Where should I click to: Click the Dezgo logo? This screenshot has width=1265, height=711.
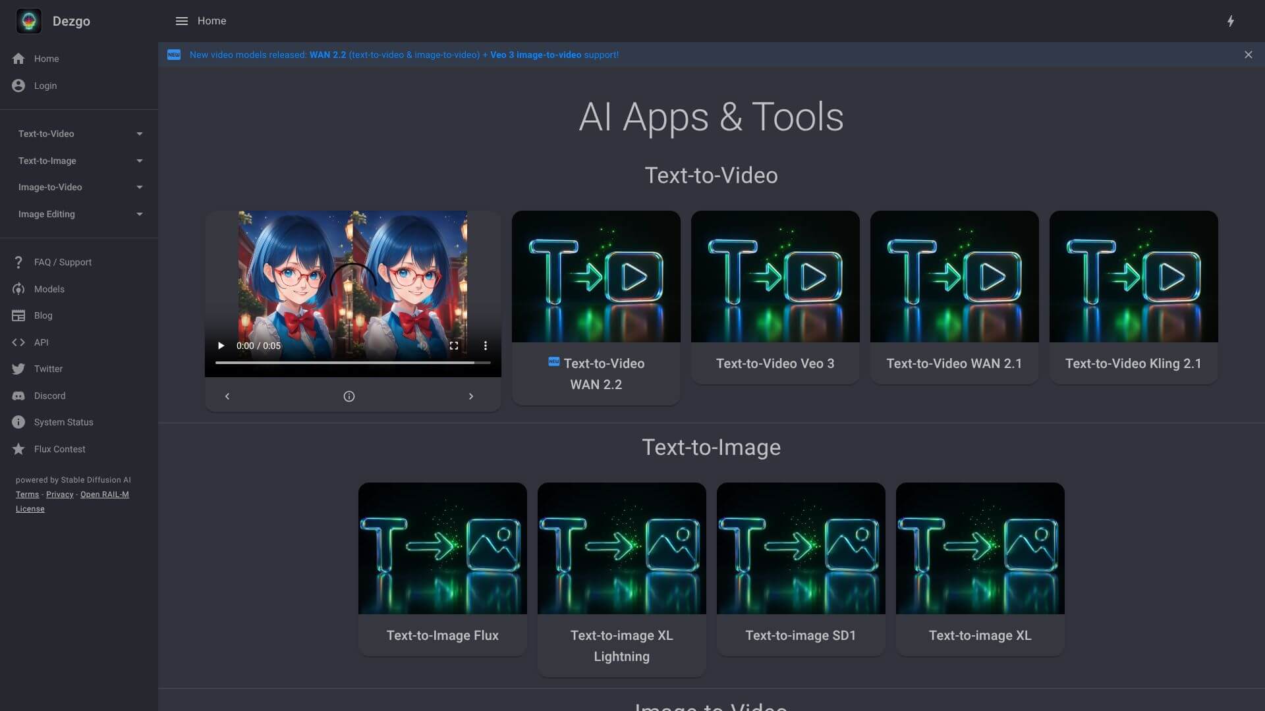(x=29, y=20)
